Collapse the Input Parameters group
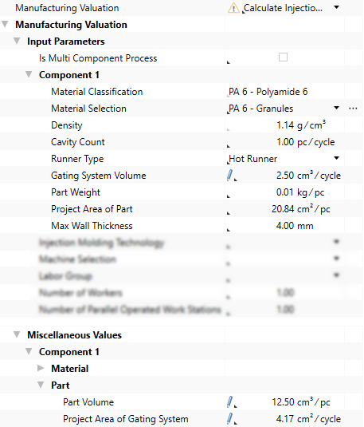The width and height of the screenshot is (364, 427). pos(17,41)
